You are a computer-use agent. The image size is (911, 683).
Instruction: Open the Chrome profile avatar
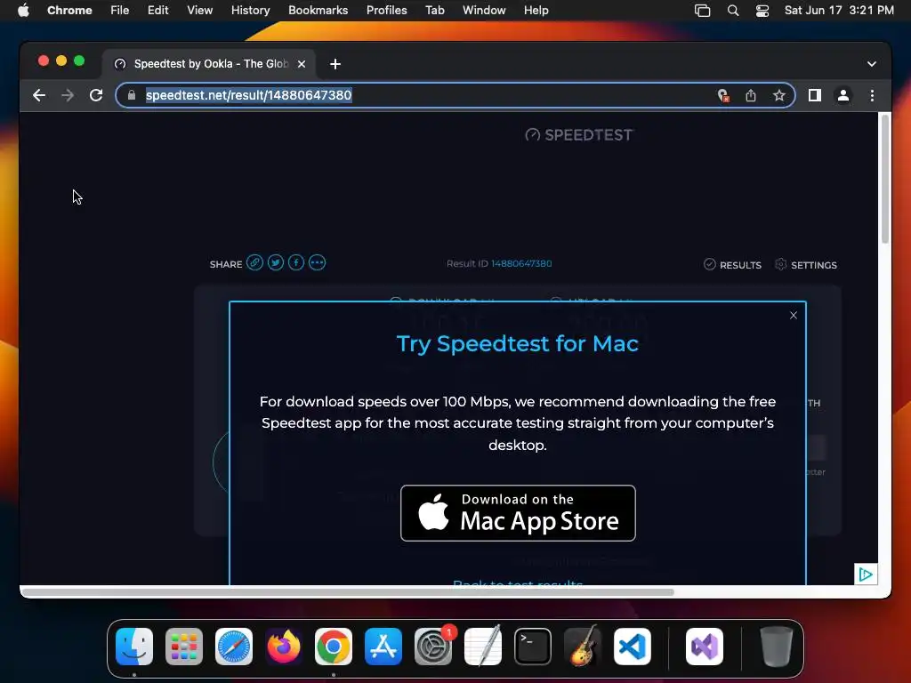click(x=843, y=95)
